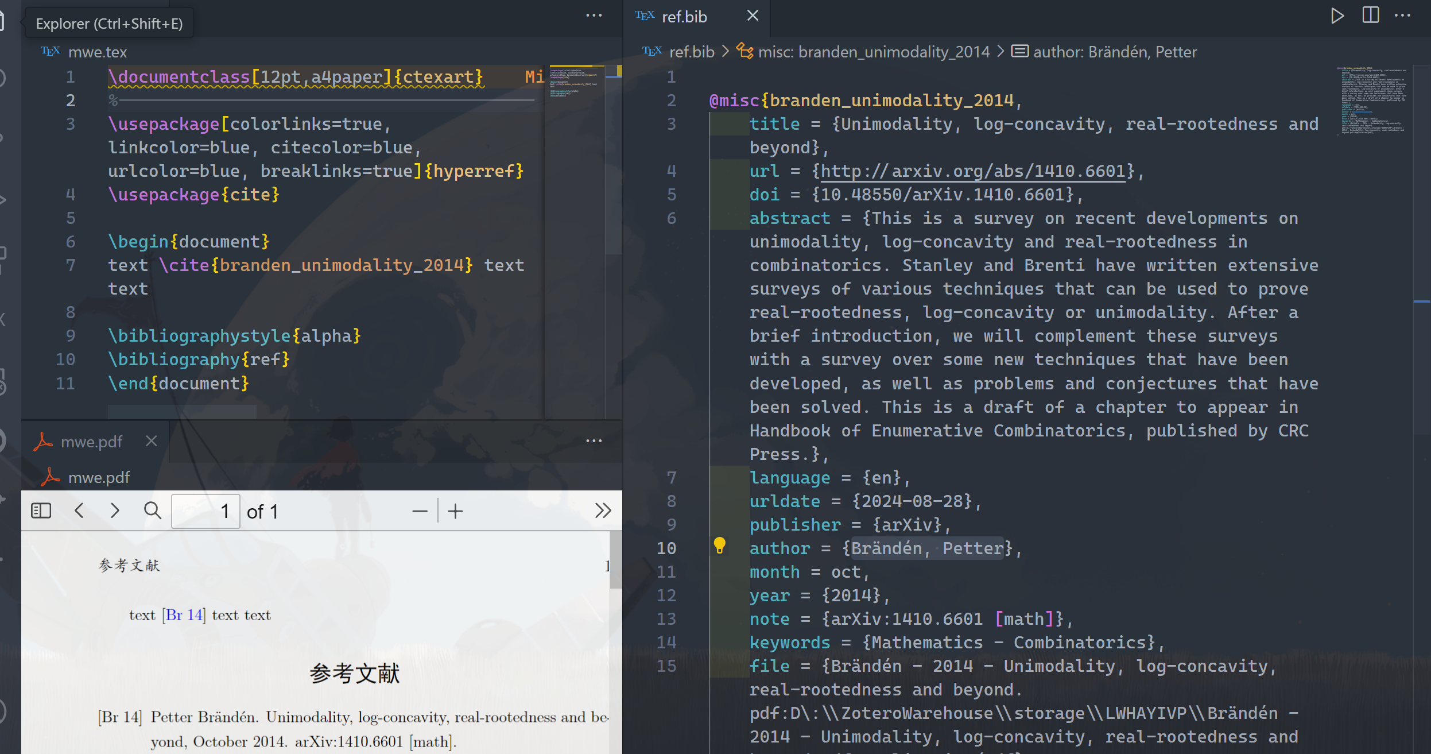Click the mwe.tex minimap preview

point(574,82)
